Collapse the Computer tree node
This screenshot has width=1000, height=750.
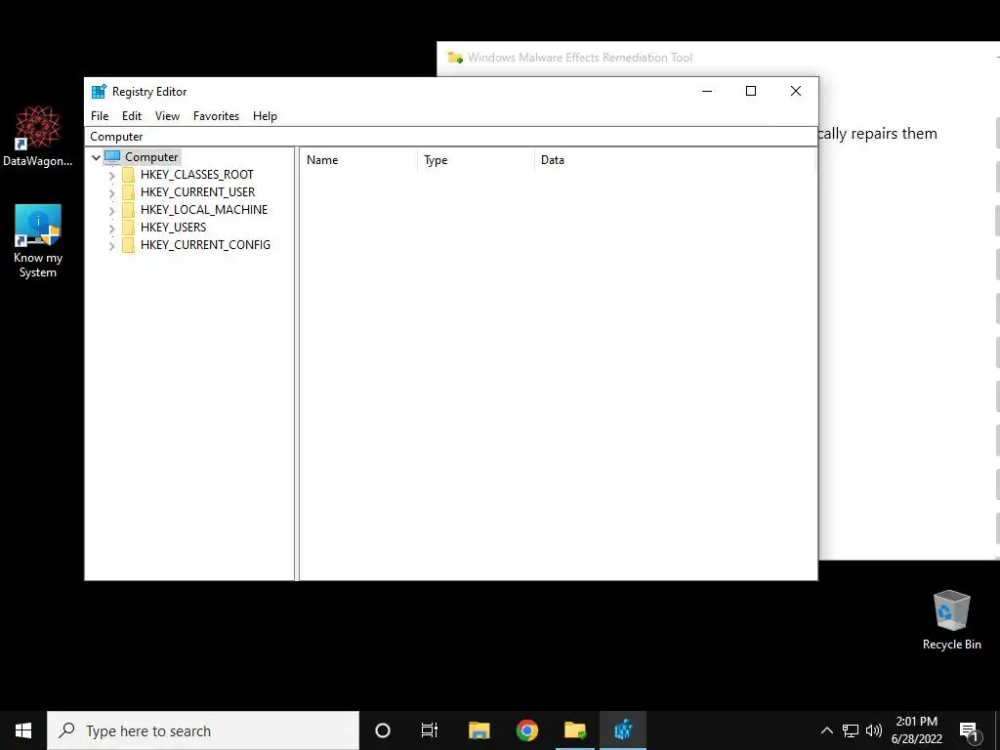[97, 157]
